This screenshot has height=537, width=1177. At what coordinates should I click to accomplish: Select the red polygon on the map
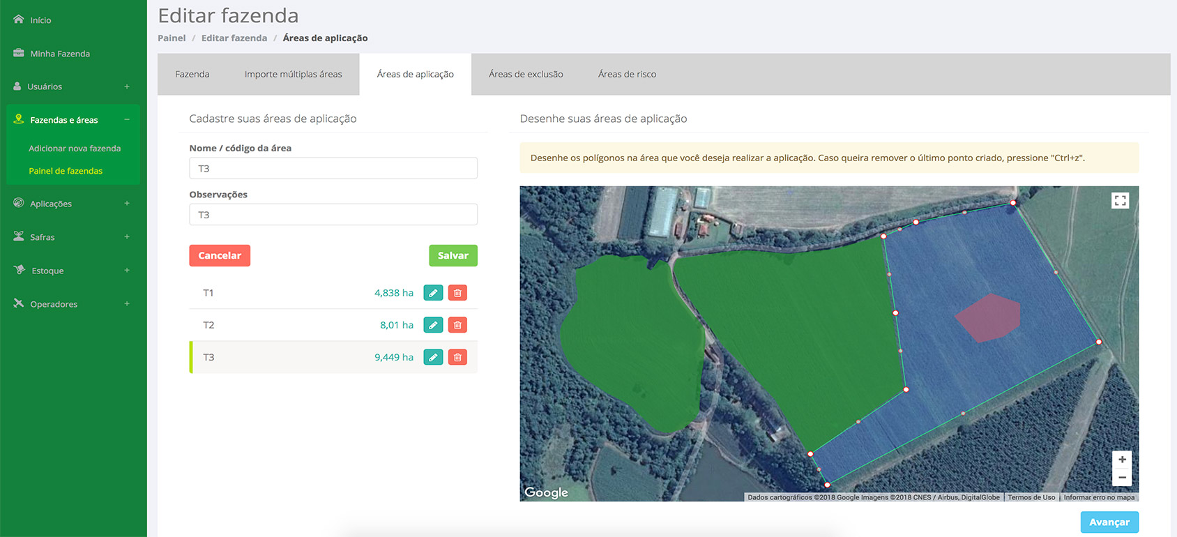click(988, 317)
